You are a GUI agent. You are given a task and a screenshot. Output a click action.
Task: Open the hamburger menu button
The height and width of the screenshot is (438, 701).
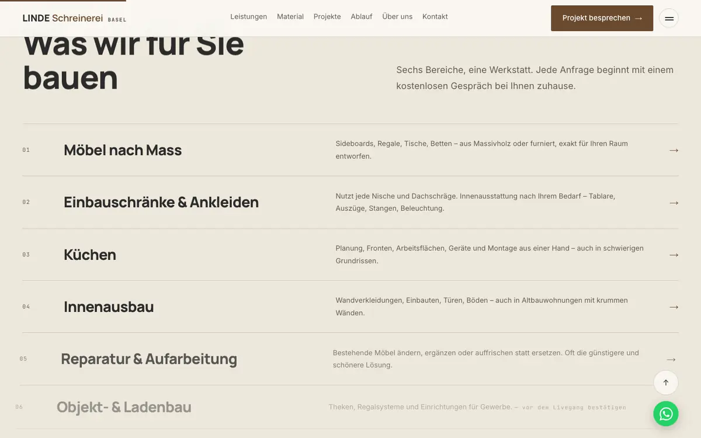[669, 18]
